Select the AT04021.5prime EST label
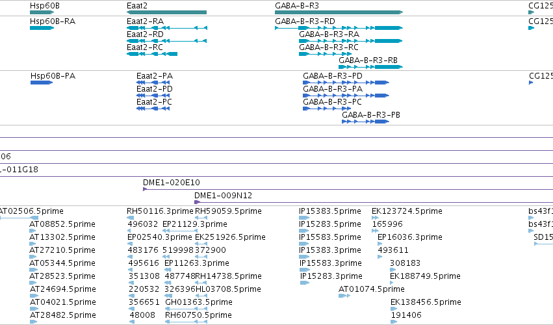 point(63,302)
